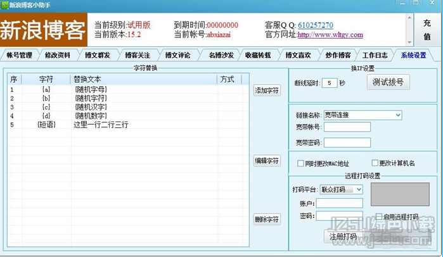Enable 同时更改MAC地址 checkbox
The image size is (443, 257).
click(300, 163)
